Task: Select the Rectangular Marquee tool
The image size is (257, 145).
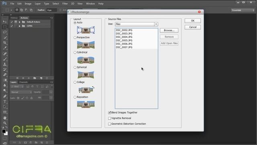Action: click(x=5, y=27)
